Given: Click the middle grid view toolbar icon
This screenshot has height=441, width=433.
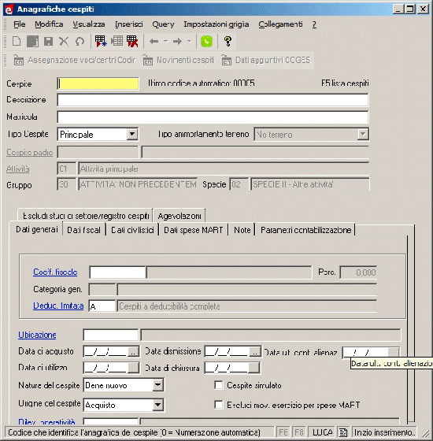Looking at the screenshot, I should pyautogui.click(x=117, y=41).
